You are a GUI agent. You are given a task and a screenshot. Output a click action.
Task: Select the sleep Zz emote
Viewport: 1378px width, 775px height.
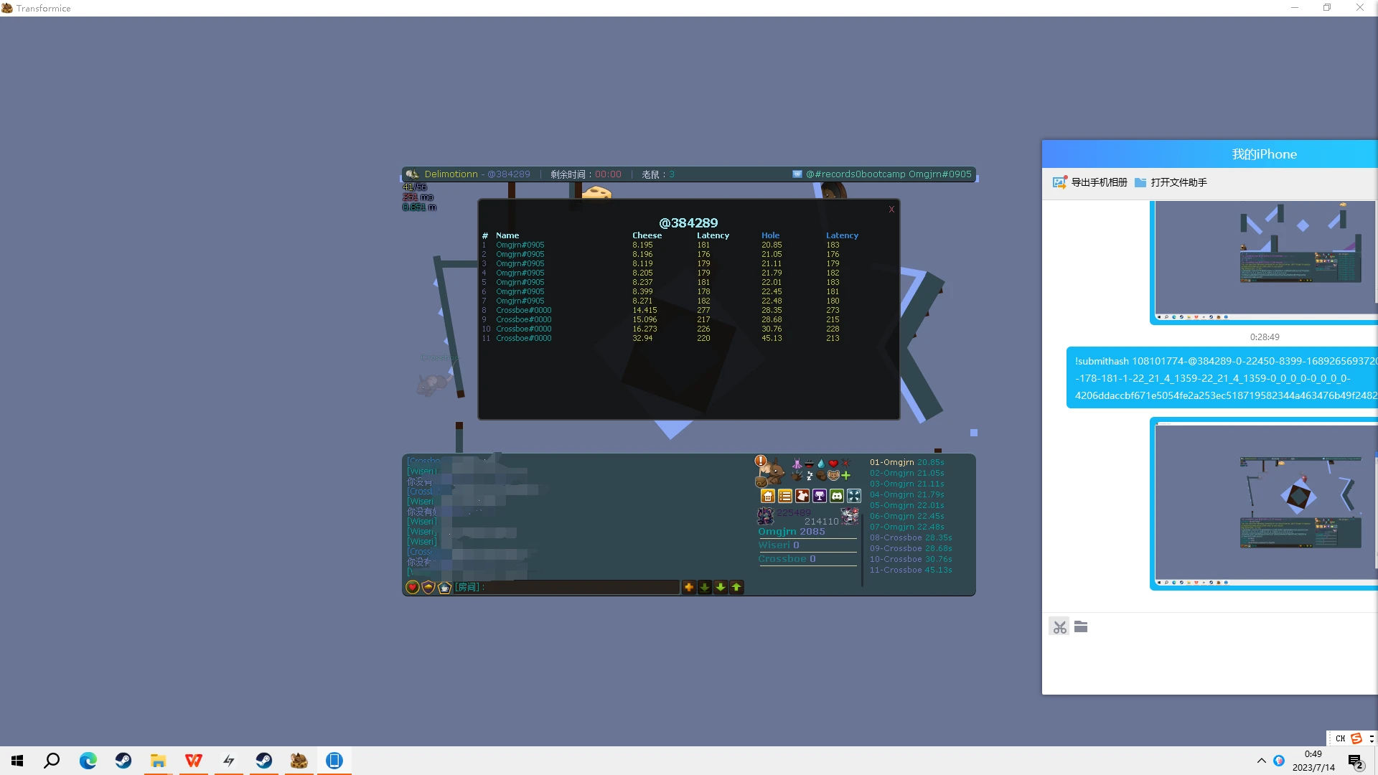pyautogui.click(x=810, y=475)
